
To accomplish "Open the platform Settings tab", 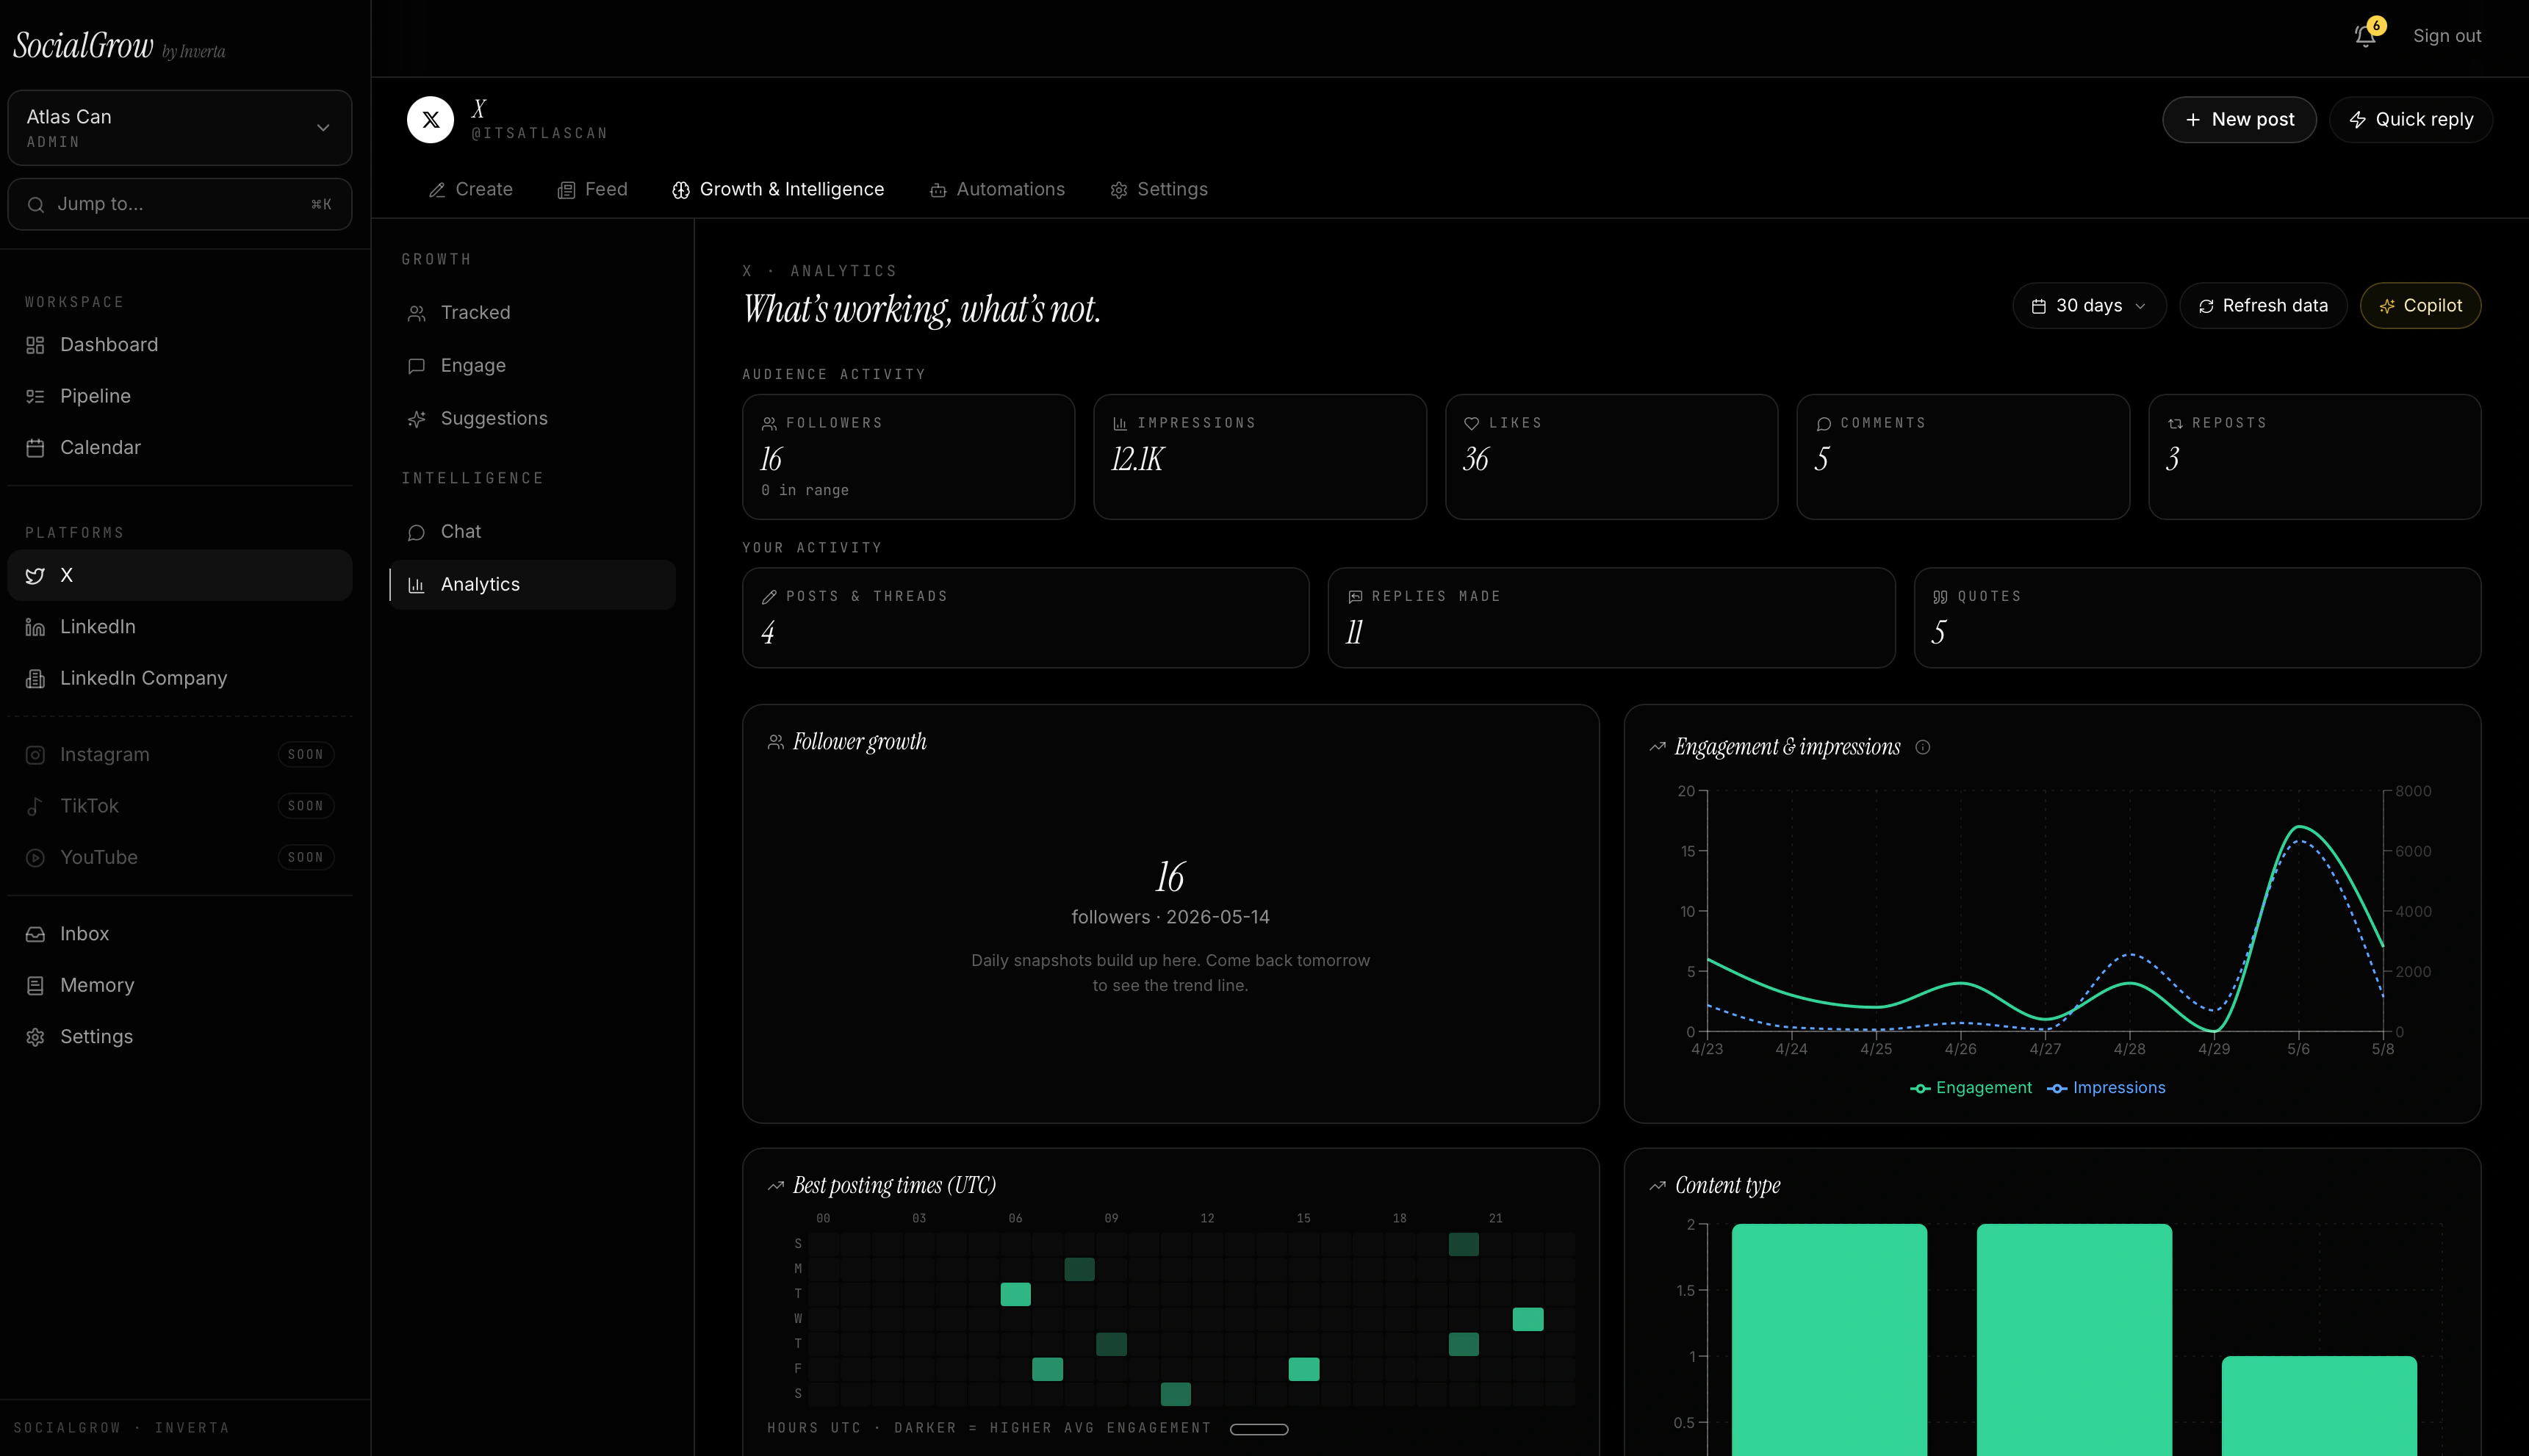I will [x=1158, y=190].
